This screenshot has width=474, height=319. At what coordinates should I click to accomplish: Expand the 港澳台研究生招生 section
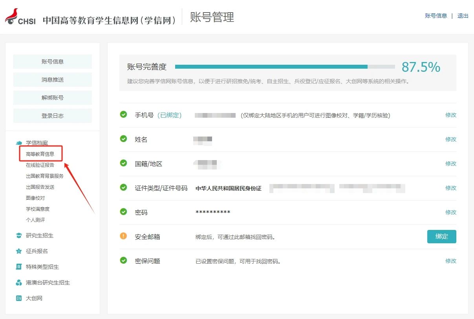48,283
